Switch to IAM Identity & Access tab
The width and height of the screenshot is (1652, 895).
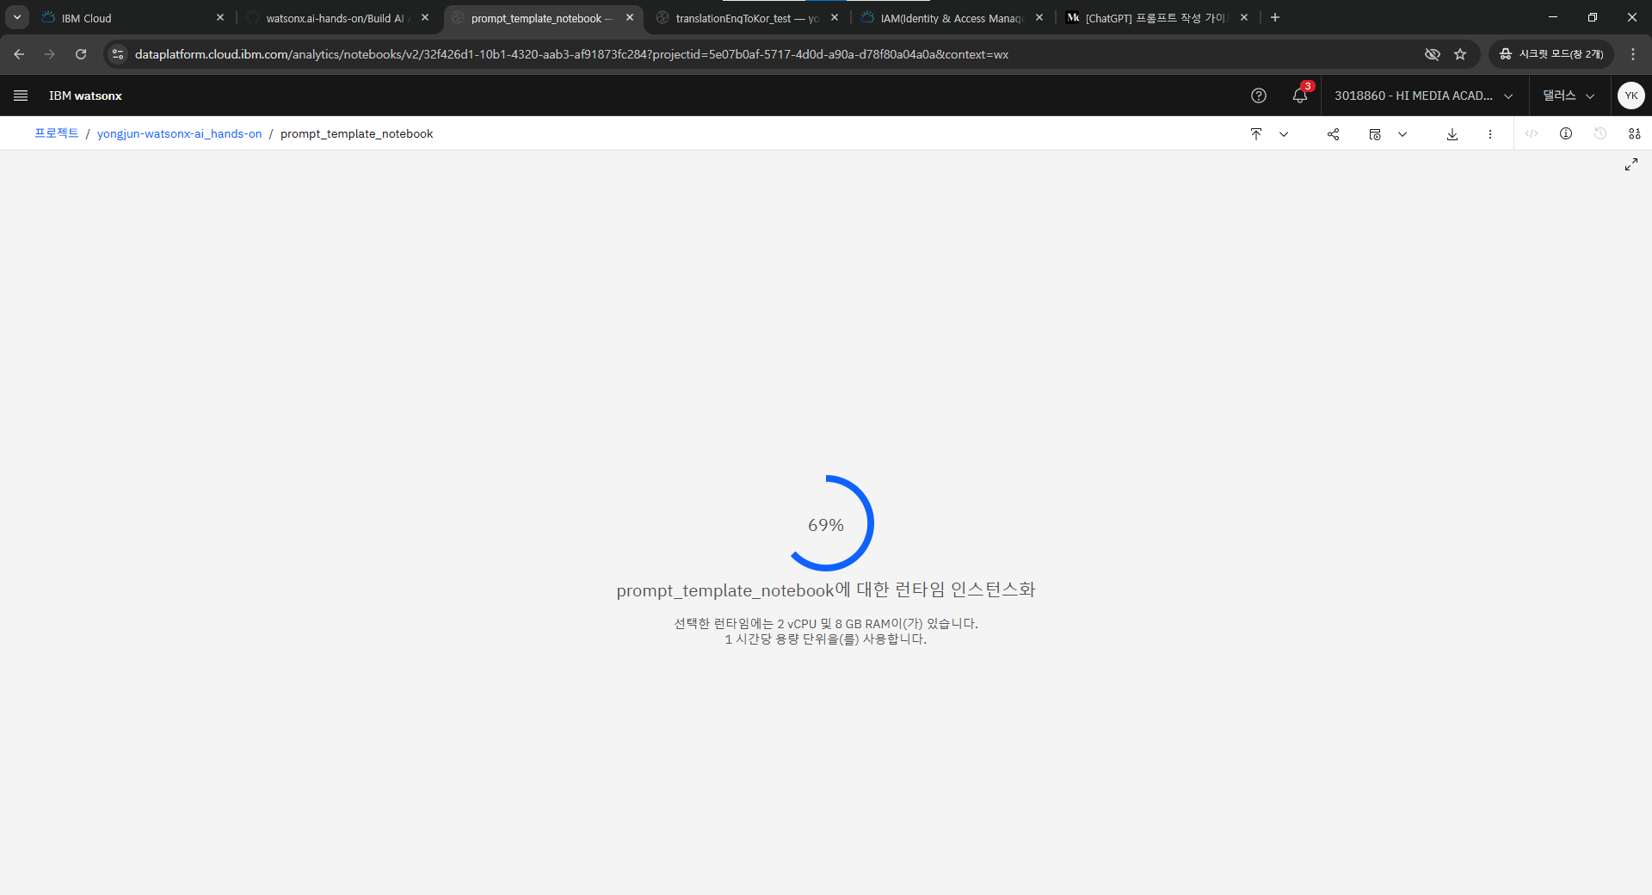pyautogui.click(x=951, y=18)
